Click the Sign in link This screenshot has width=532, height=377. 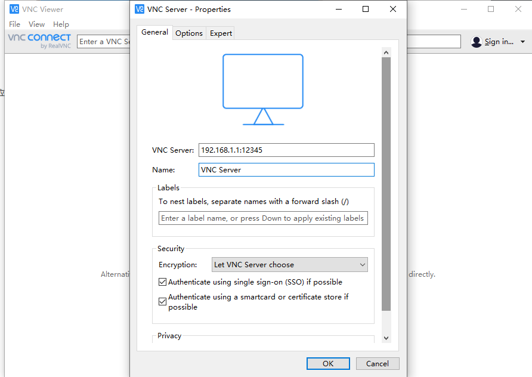point(499,42)
